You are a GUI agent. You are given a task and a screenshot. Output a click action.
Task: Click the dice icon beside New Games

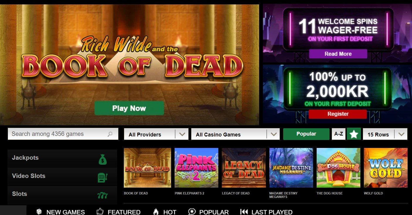(x=39, y=212)
